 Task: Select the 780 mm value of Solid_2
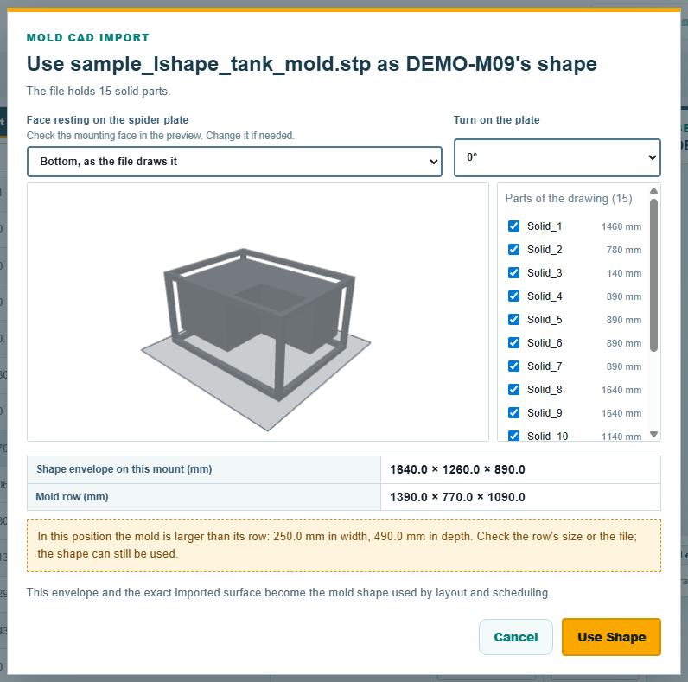[x=623, y=250]
